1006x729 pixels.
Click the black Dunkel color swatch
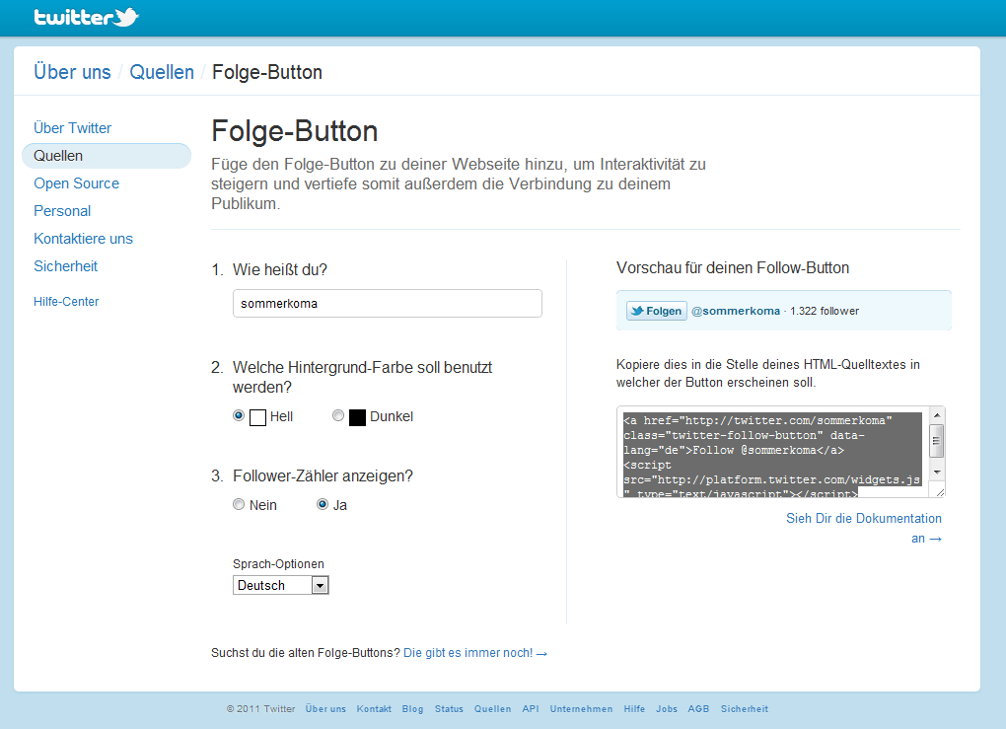357,417
